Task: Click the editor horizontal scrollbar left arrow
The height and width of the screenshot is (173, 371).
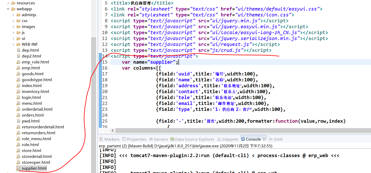Action: [x=113, y=131]
